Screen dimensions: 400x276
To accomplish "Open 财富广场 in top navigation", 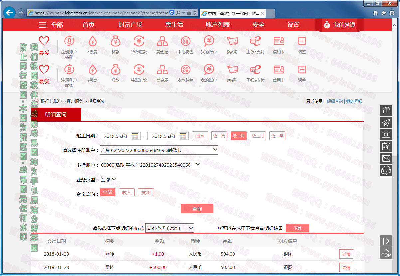I will click(x=130, y=25).
